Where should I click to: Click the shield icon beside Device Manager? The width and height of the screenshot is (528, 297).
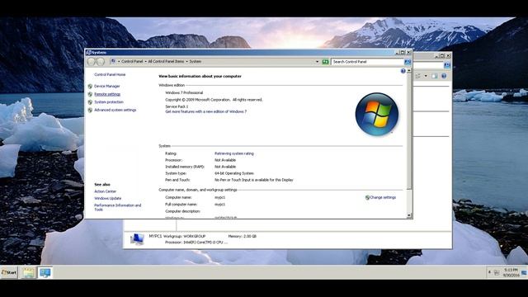[x=90, y=86]
